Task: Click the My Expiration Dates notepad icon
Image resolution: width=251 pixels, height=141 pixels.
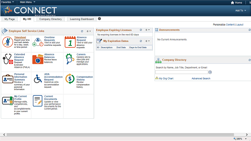Action: [x=99, y=41]
